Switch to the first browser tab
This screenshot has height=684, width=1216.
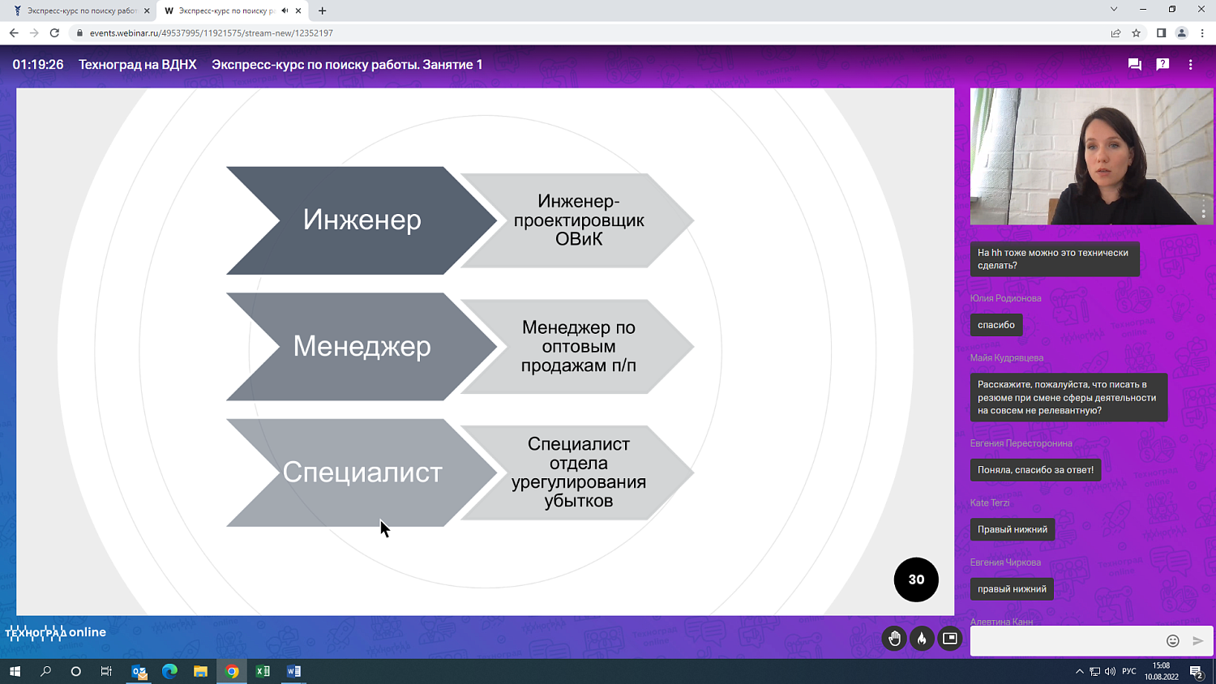click(73, 12)
